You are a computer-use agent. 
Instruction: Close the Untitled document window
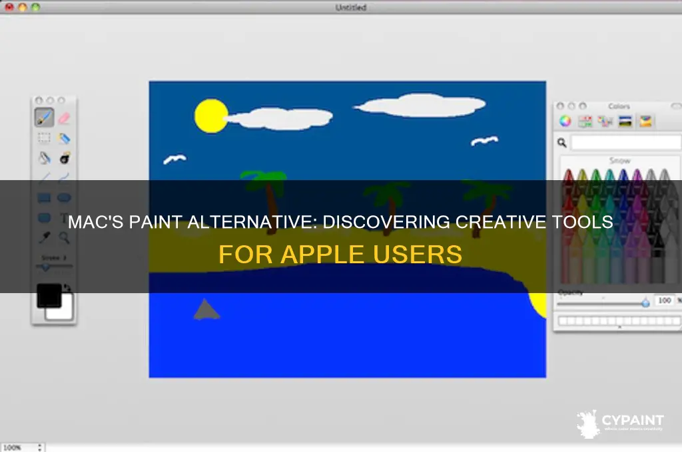click(9, 7)
